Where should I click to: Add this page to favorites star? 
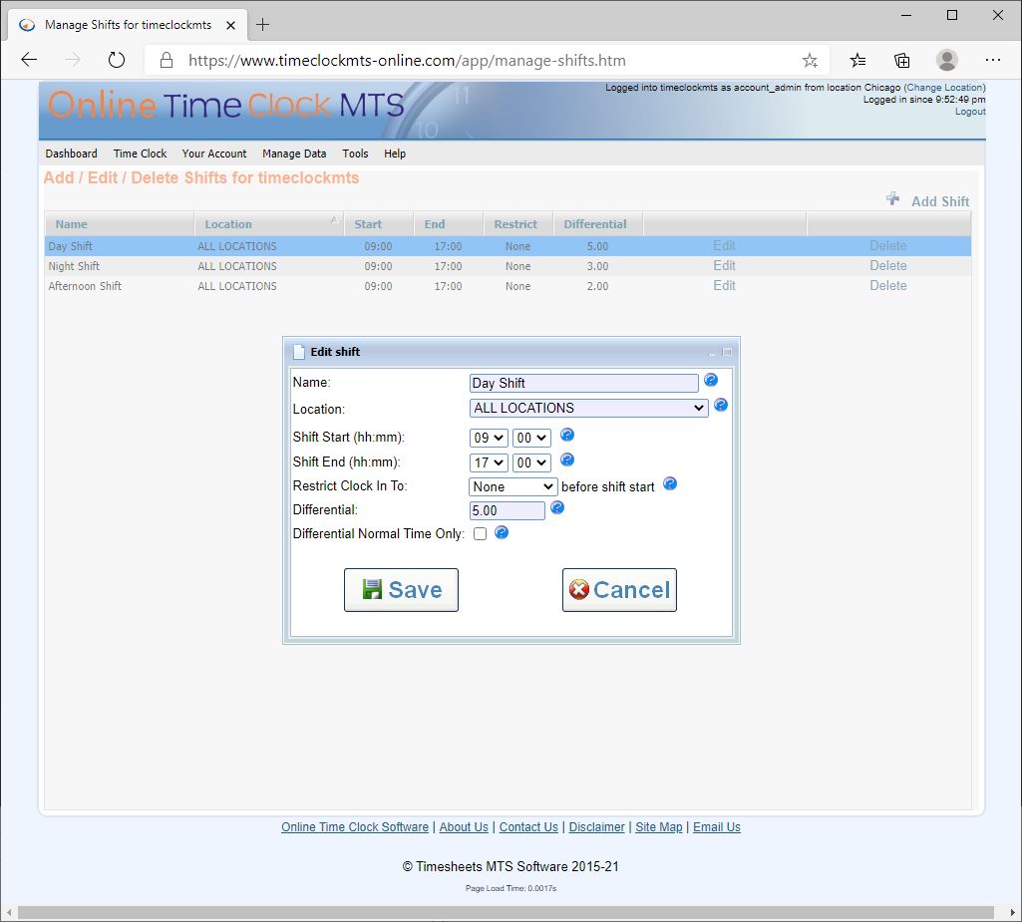[x=810, y=61]
